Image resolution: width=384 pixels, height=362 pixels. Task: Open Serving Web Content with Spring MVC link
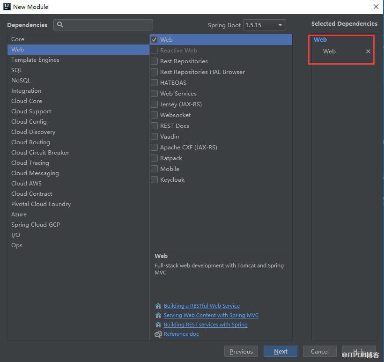click(x=211, y=315)
